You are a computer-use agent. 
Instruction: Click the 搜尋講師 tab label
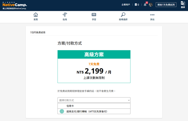click(123, 19)
